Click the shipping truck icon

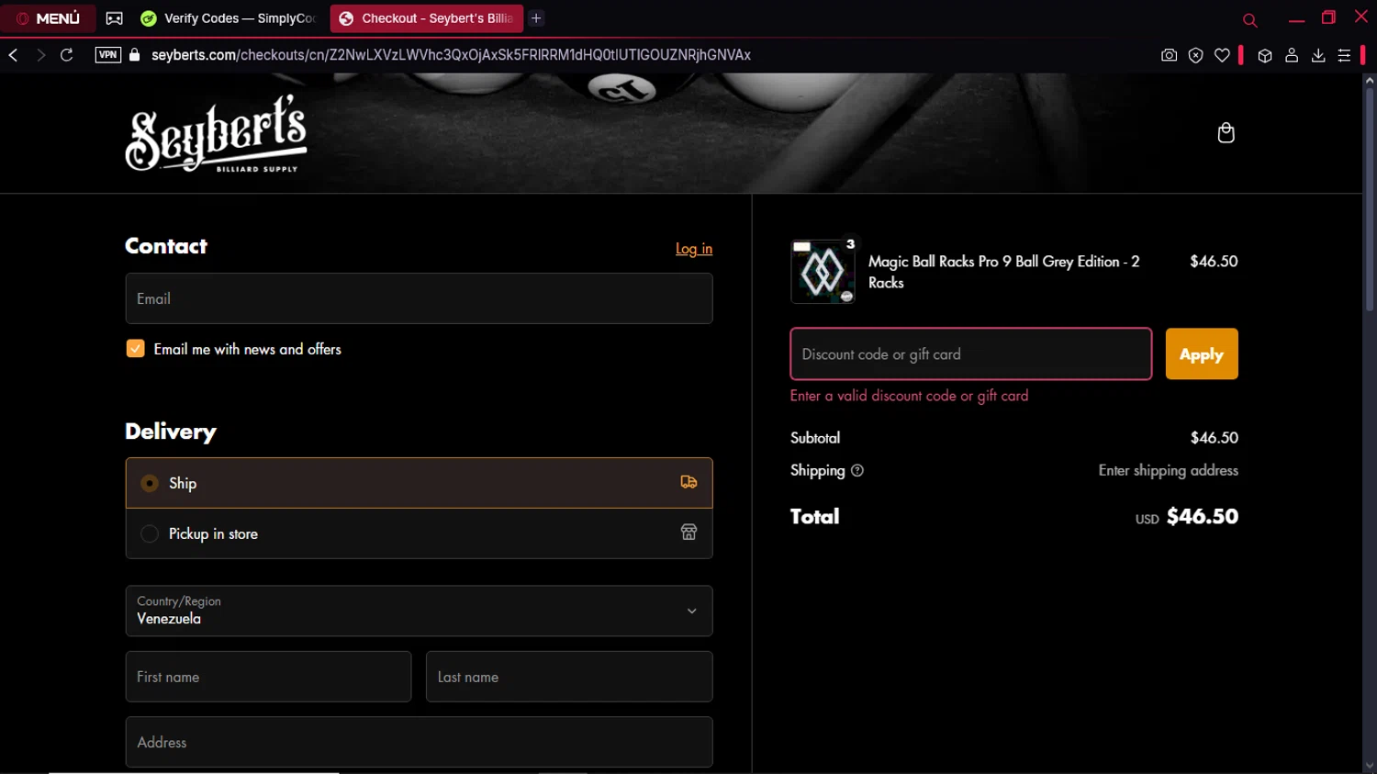(688, 482)
